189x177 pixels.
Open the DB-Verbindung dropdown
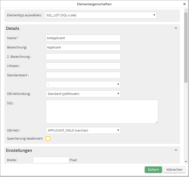pos(83,94)
